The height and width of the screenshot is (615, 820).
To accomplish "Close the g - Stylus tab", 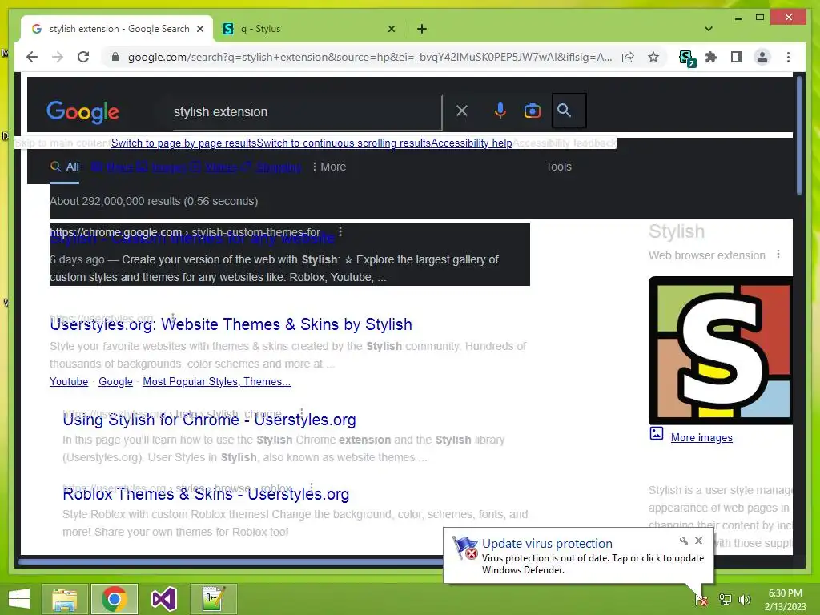I will 391,29.
